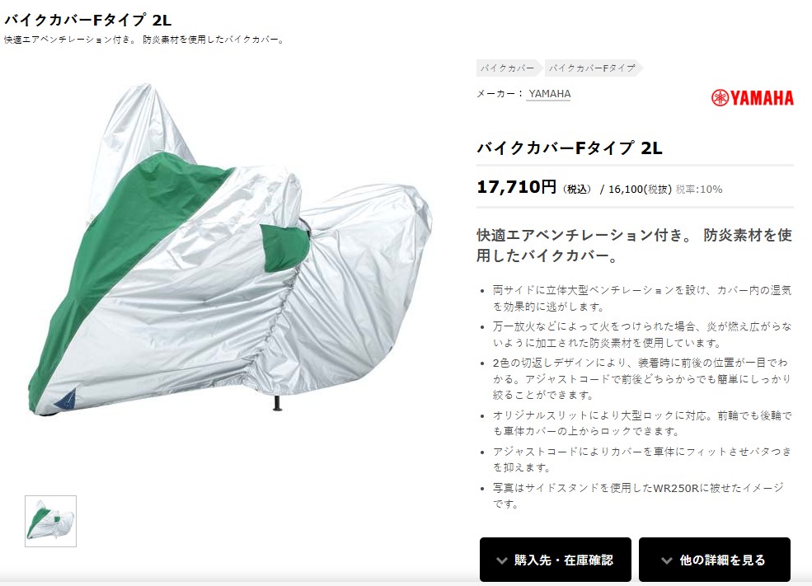
Task: Expand 他の詳細を見る details section
Action: point(714,560)
